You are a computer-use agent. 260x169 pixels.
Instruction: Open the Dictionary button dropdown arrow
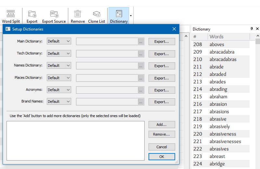tap(131, 16)
